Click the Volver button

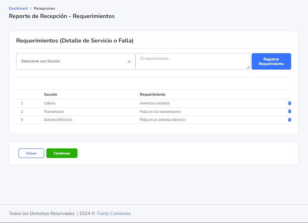[x=31, y=153]
